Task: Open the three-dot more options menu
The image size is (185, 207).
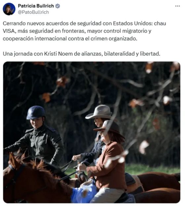Action: point(177,6)
